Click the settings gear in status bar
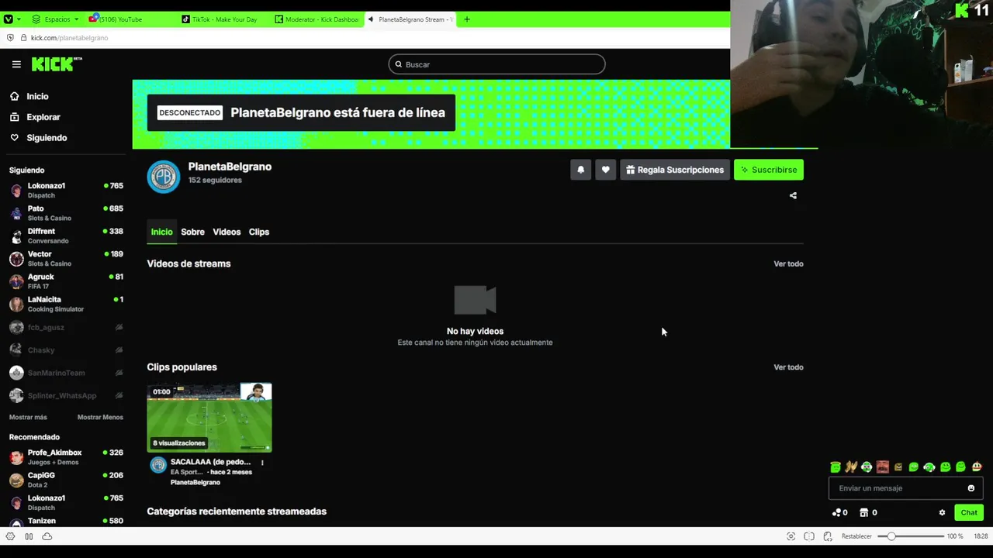The height and width of the screenshot is (558, 993). click(x=10, y=536)
